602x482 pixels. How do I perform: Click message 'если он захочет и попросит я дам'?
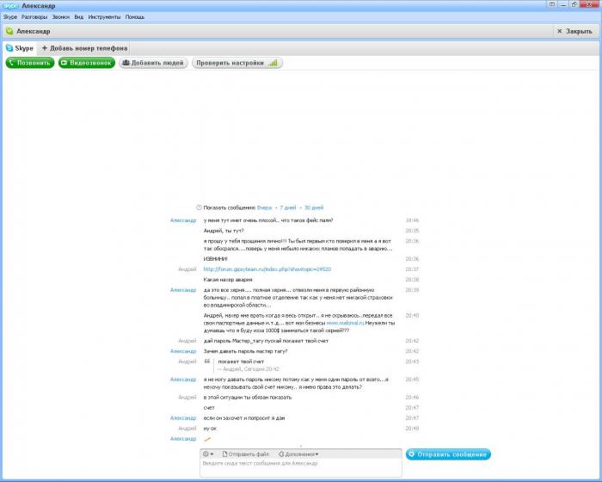pos(244,417)
